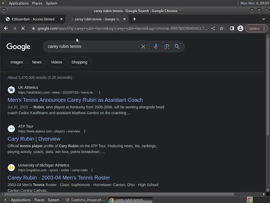Open the Chrome side panel icon
Image resolution: width=270 pixels, height=203 pixels.
tap(232, 28)
